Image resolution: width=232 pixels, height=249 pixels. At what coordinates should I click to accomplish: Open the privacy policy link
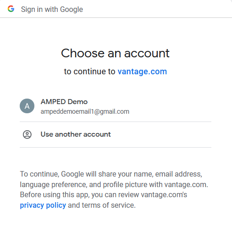43,205
